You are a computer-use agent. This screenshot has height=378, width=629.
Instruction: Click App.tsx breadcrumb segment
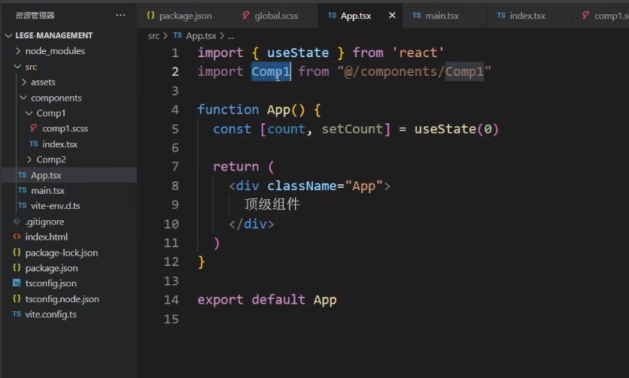[201, 36]
